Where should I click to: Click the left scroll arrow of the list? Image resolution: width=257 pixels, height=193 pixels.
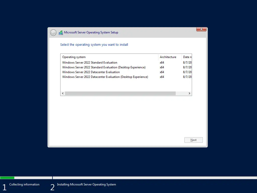point(62,93)
